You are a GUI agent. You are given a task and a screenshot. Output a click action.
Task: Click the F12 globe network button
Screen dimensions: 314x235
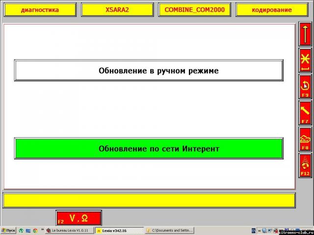(305, 165)
